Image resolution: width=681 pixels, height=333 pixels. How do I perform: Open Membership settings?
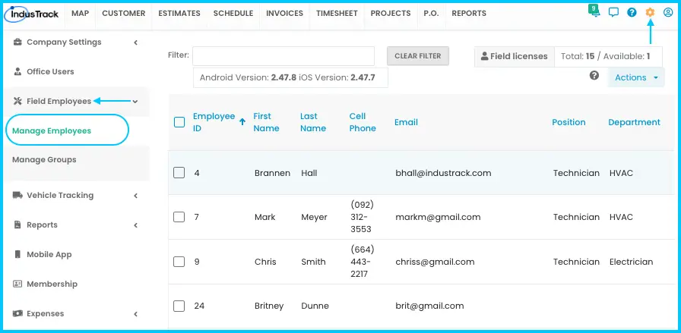52,284
